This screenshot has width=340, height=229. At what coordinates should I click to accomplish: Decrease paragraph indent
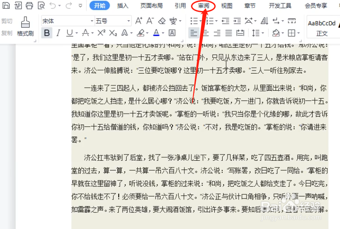click(225, 21)
